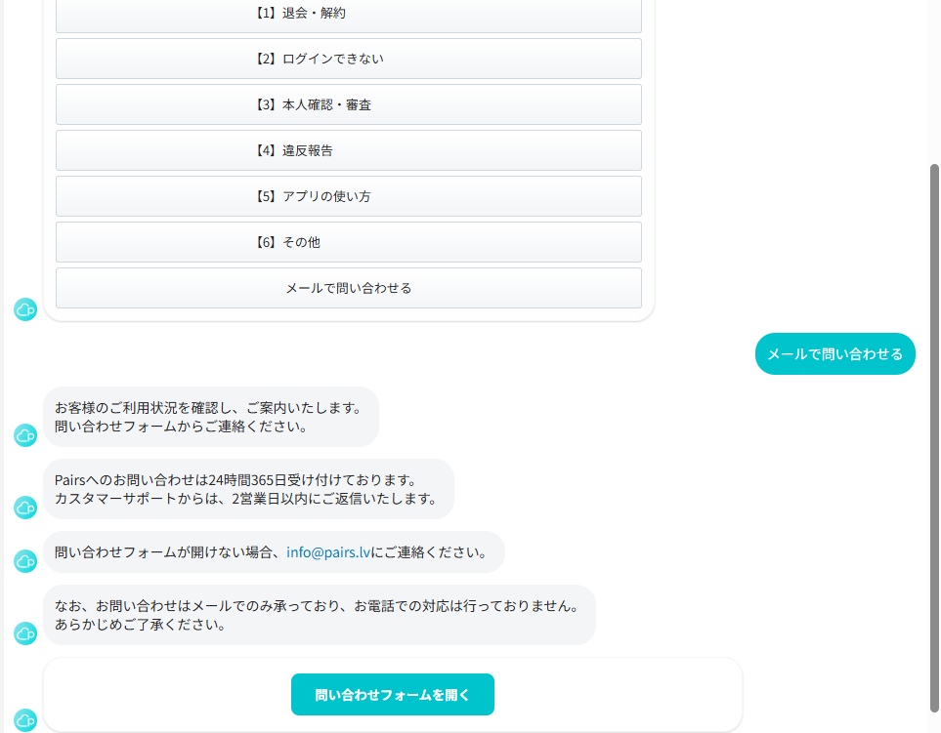
Task: Click the teal メールで問い合わせる sent message bubble
Action: point(834,354)
